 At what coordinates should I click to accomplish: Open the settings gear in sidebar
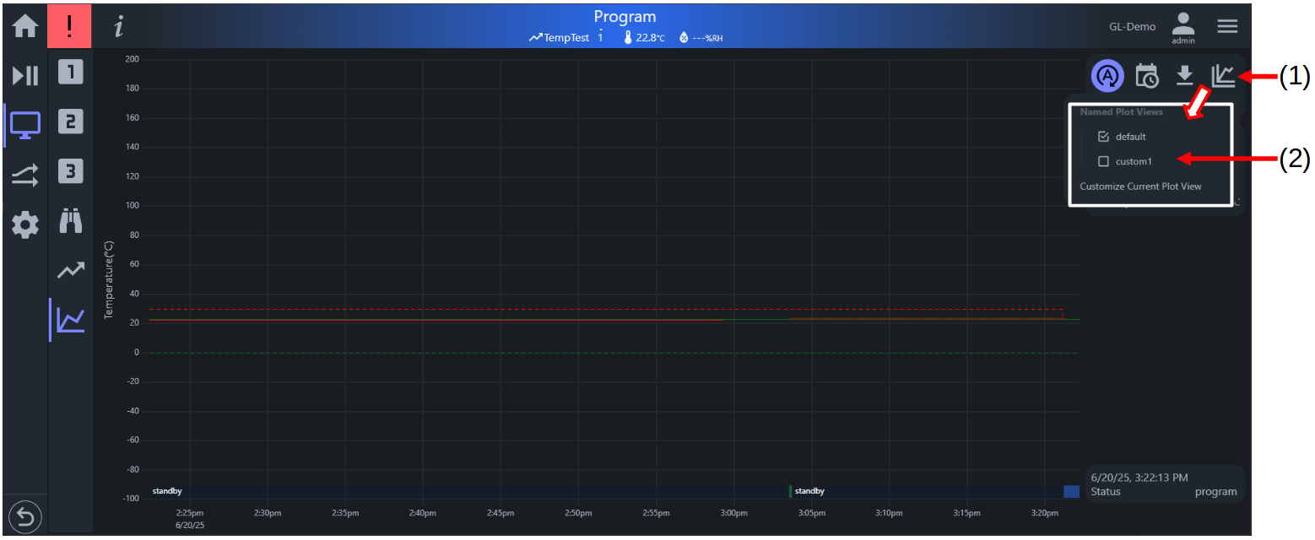coord(24,225)
